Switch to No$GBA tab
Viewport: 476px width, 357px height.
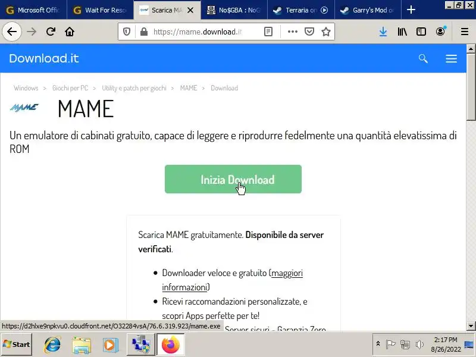coord(234,10)
